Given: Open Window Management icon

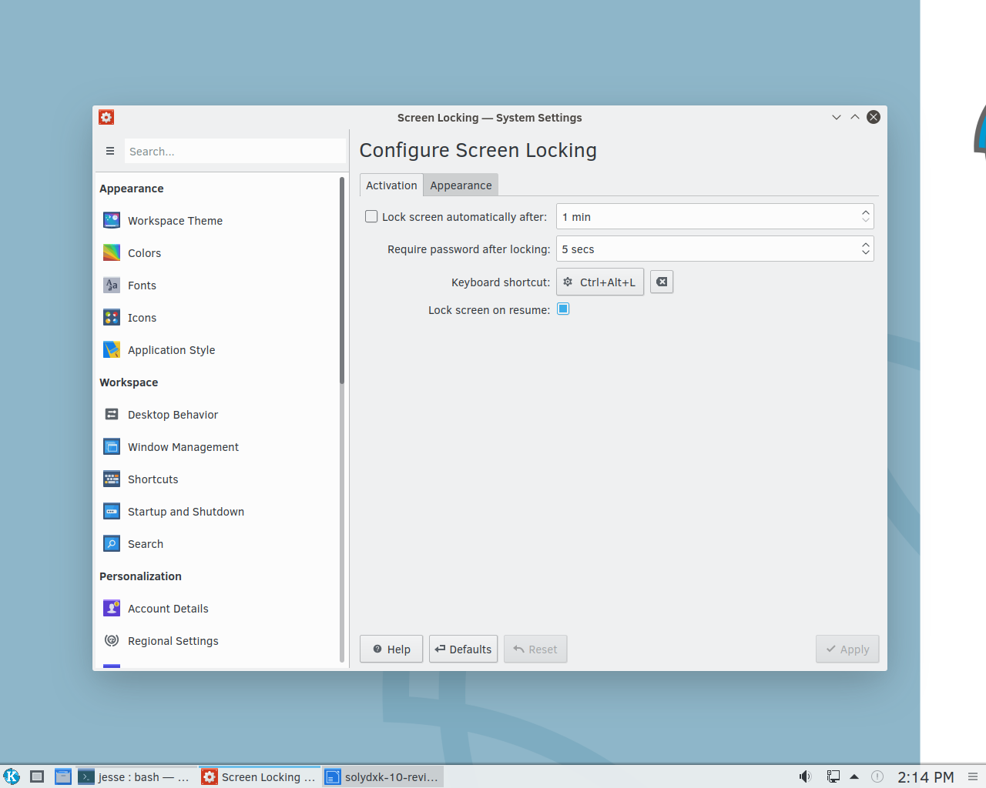Looking at the screenshot, I should pyautogui.click(x=112, y=447).
